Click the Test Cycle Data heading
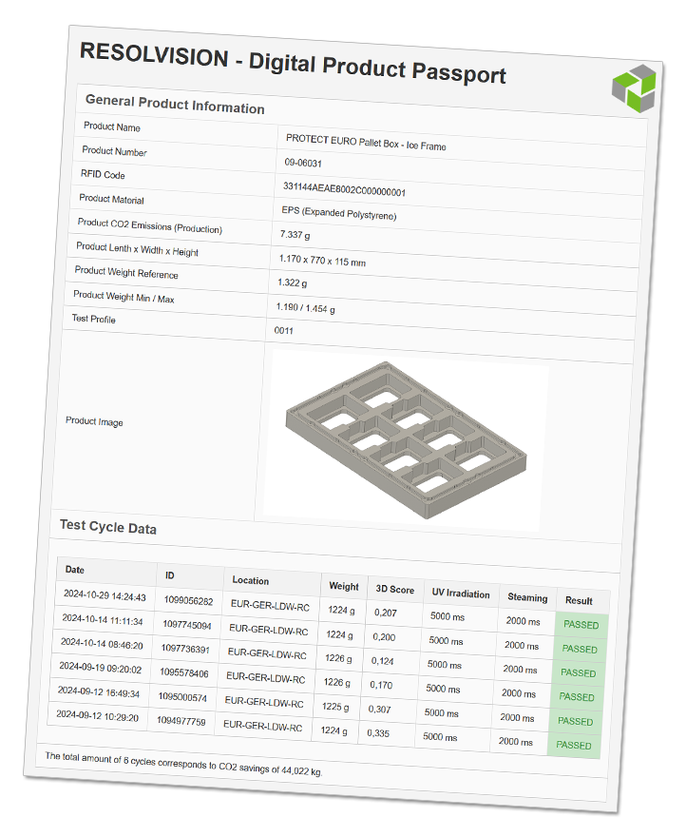Screen dimensions: 686x837 108,527
